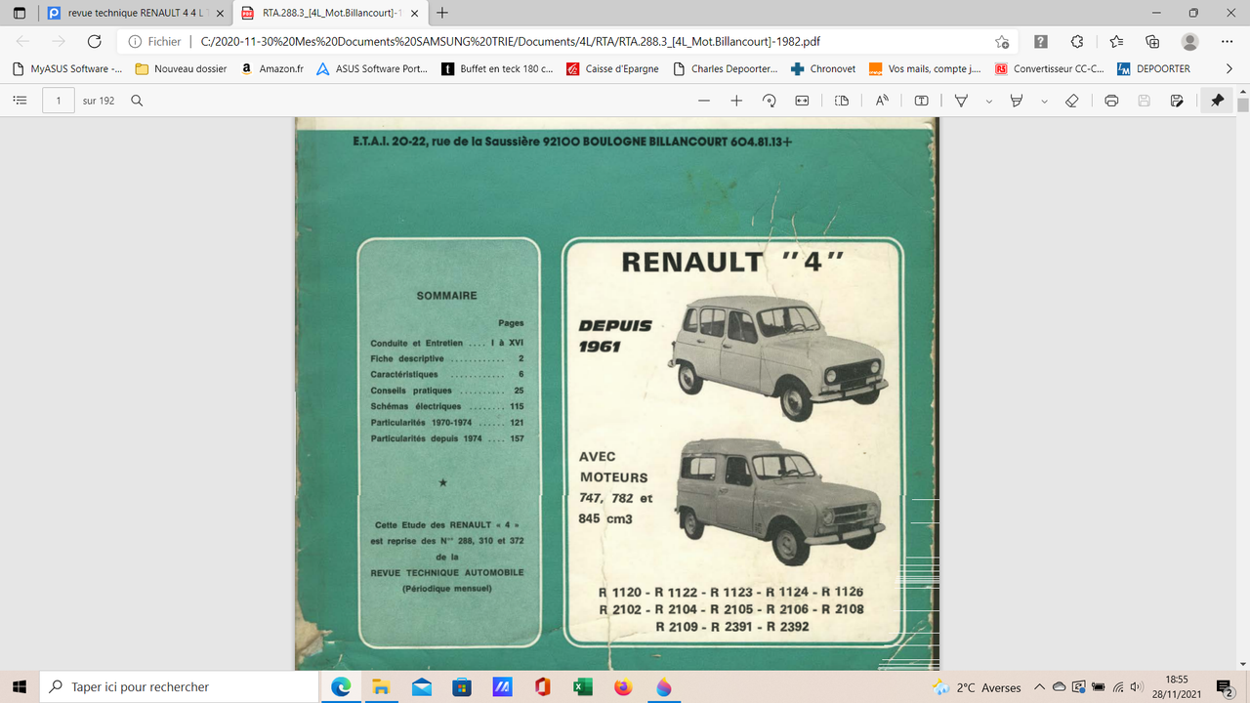Open the Collections panel
The width and height of the screenshot is (1250, 703).
(x=1152, y=41)
